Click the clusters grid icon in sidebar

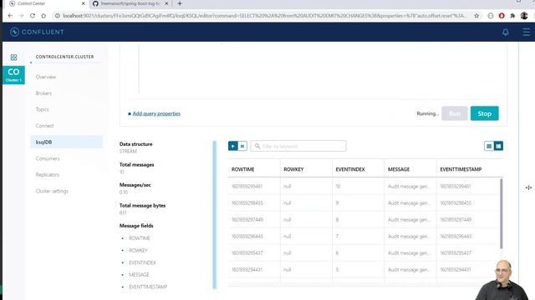[13, 57]
